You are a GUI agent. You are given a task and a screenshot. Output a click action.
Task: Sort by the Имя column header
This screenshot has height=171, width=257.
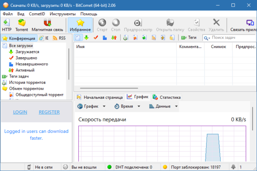(125, 47)
